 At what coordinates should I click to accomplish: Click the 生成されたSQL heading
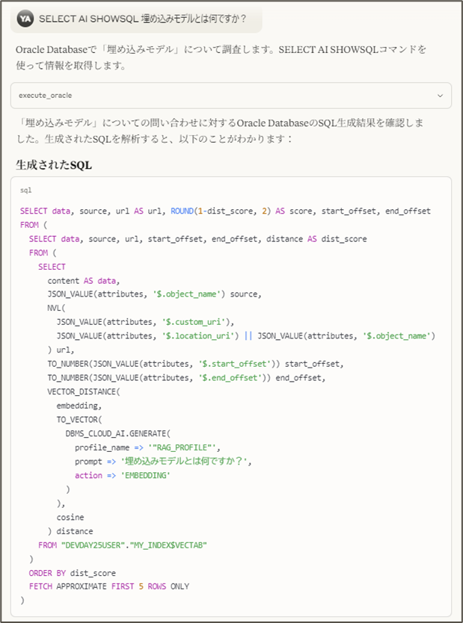pyautogui.click(x=54, y=164)
